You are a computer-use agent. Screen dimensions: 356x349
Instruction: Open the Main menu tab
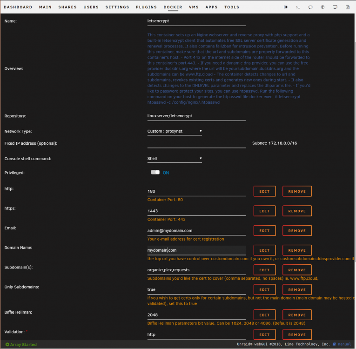pos(45,7)
